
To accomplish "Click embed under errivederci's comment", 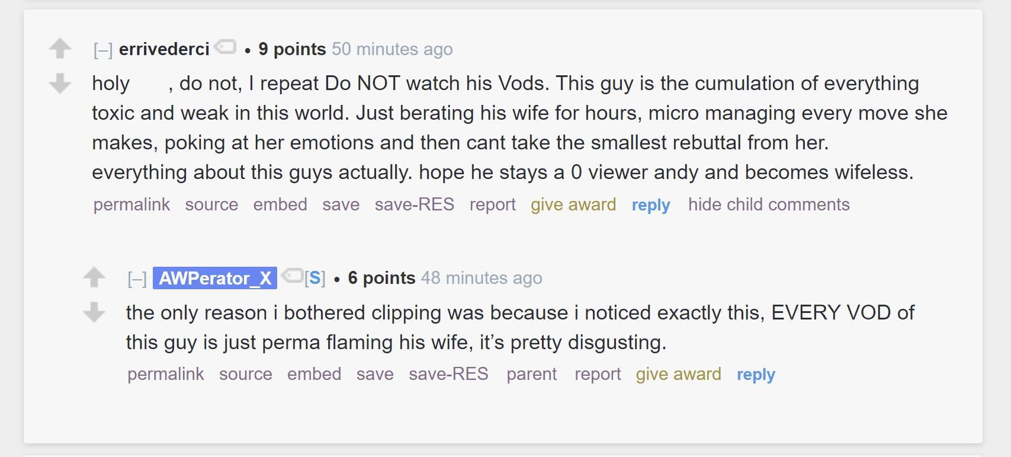I will (x=280, y=204).
